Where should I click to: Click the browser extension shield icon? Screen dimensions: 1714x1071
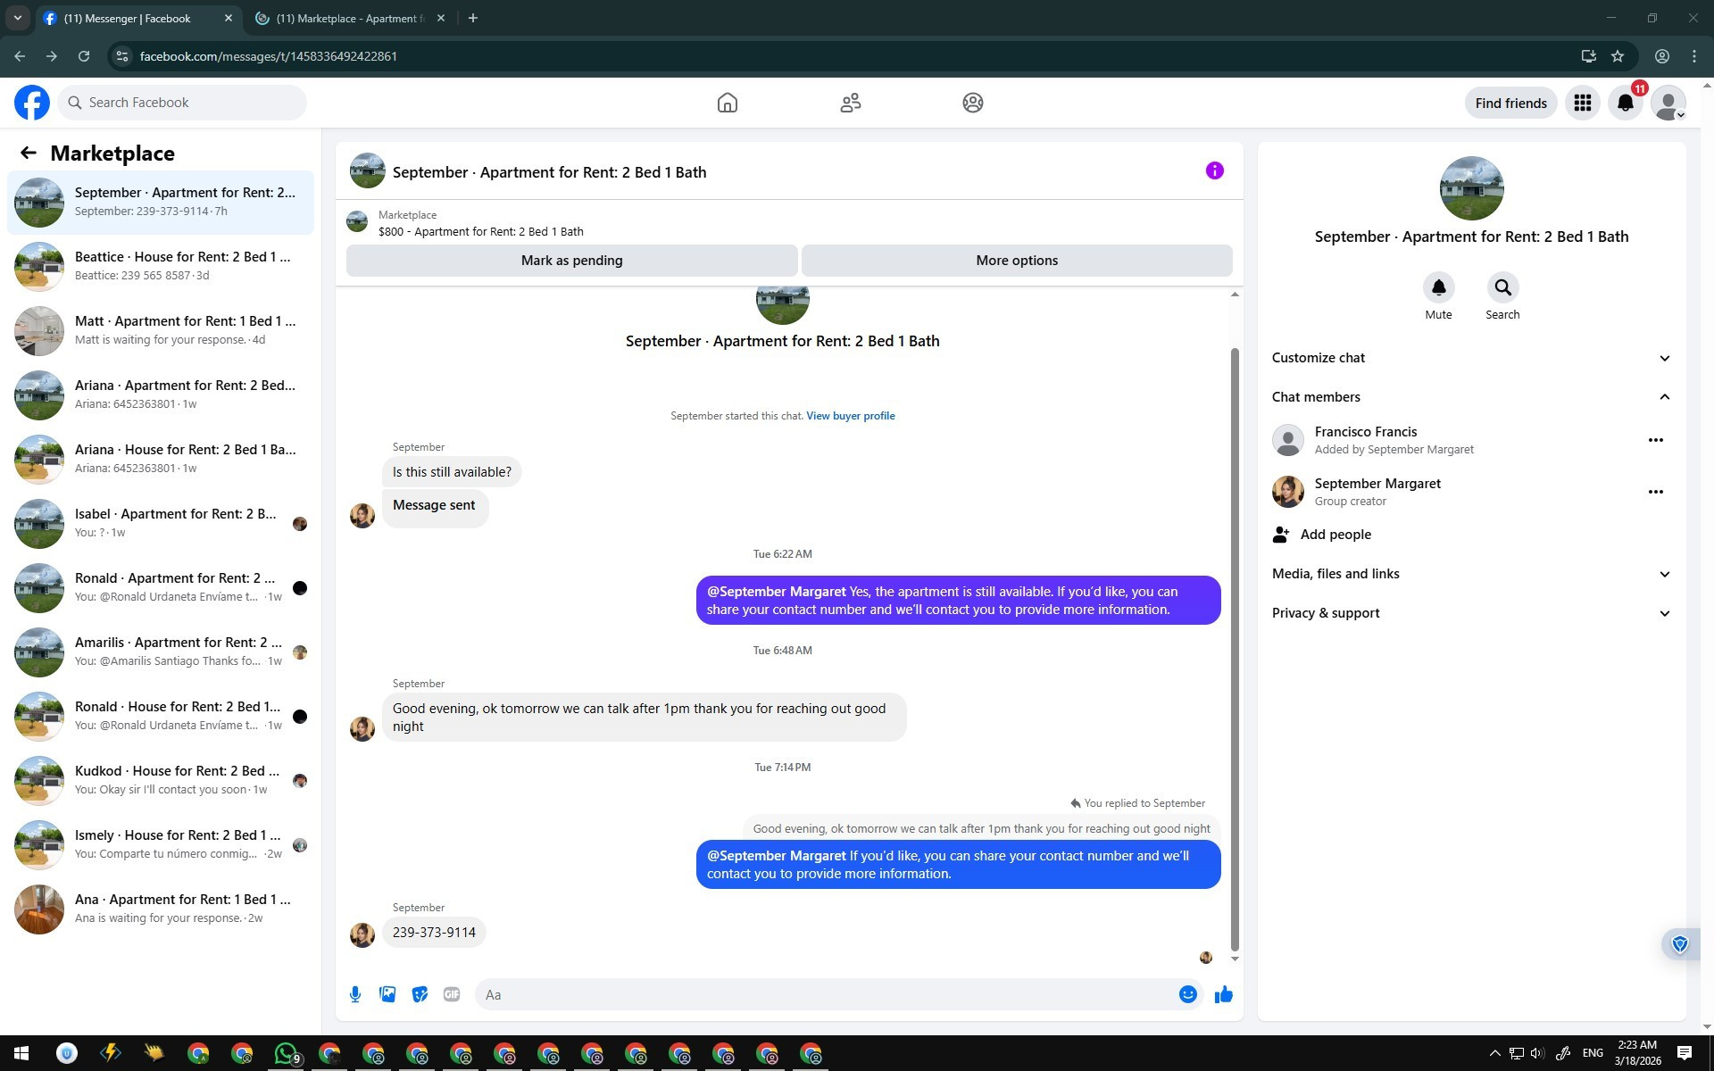(1680, 944)
